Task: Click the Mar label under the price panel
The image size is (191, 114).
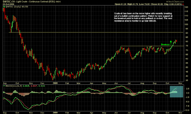Action: (x=78, y=83)
